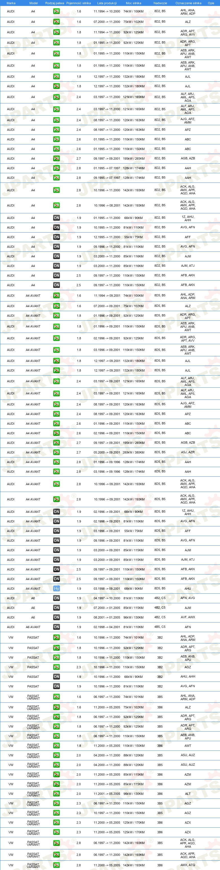
Task: Click petrol icon in PASSAT VARIANT 96kW / 130KM ALT row
Action: click(x=56, y=794)
